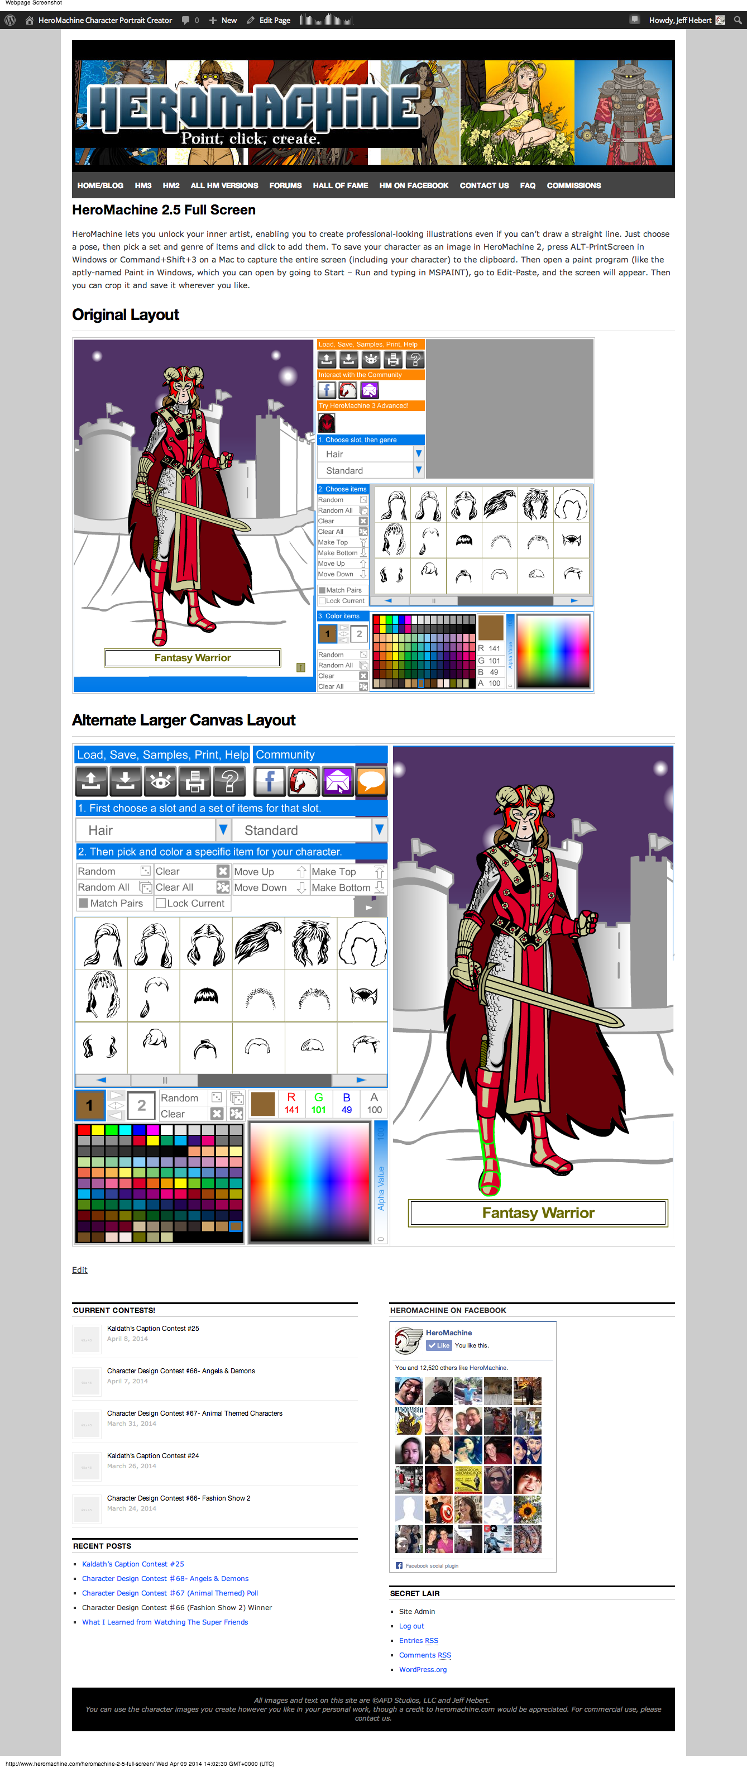Click the large Facebook community icon
747x1767 pixels.
[270, 781]
